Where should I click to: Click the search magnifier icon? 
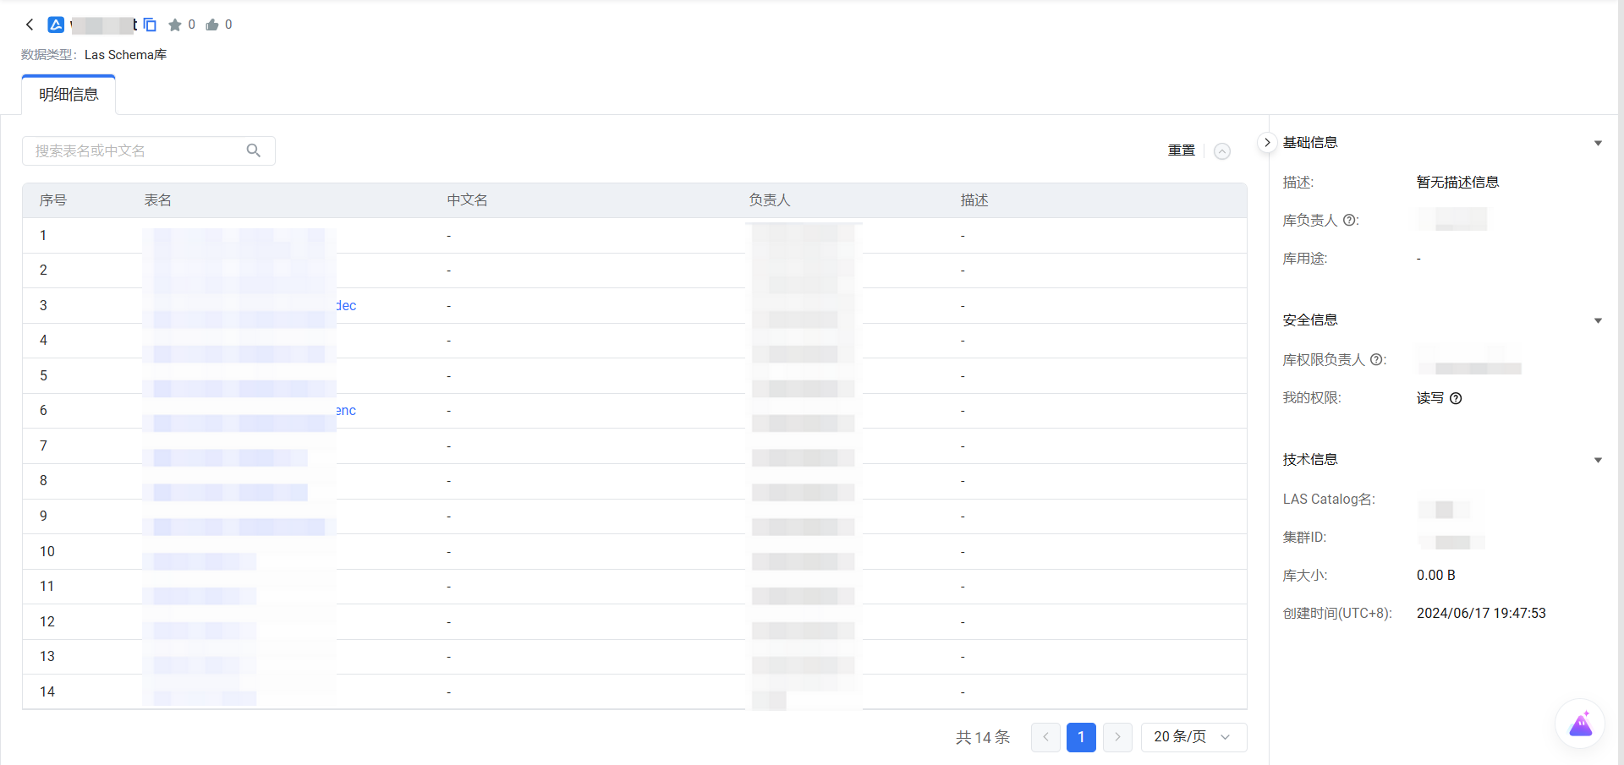click(253, 150)
